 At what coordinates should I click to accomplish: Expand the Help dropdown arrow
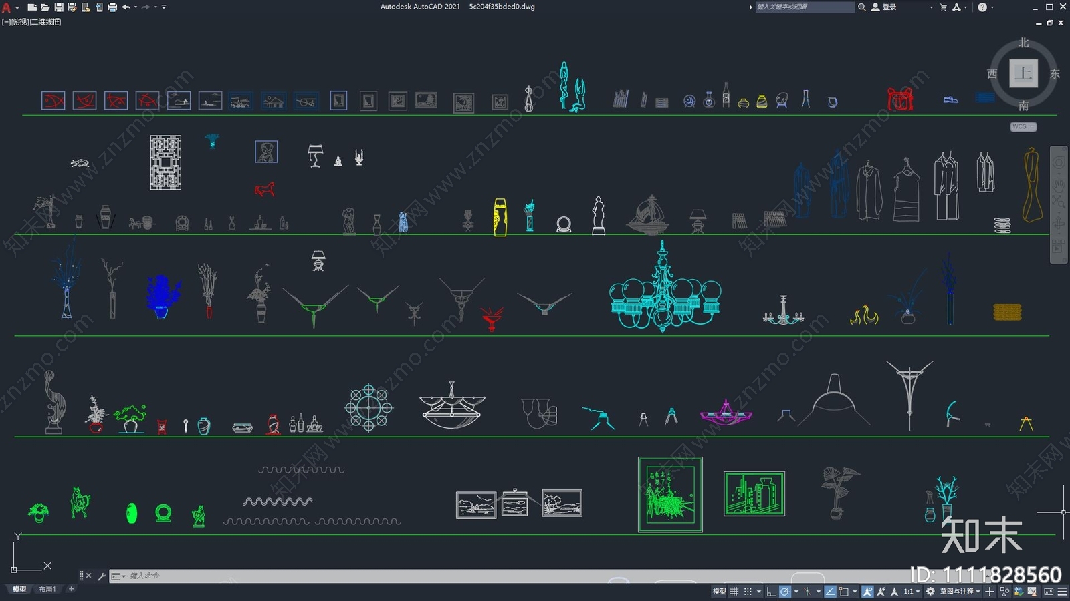[992, 7]
